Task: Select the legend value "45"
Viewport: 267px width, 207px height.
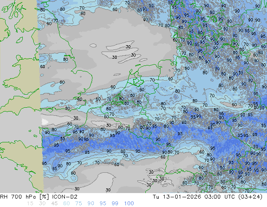Action: pyautogui.click(x=54, y=204)
